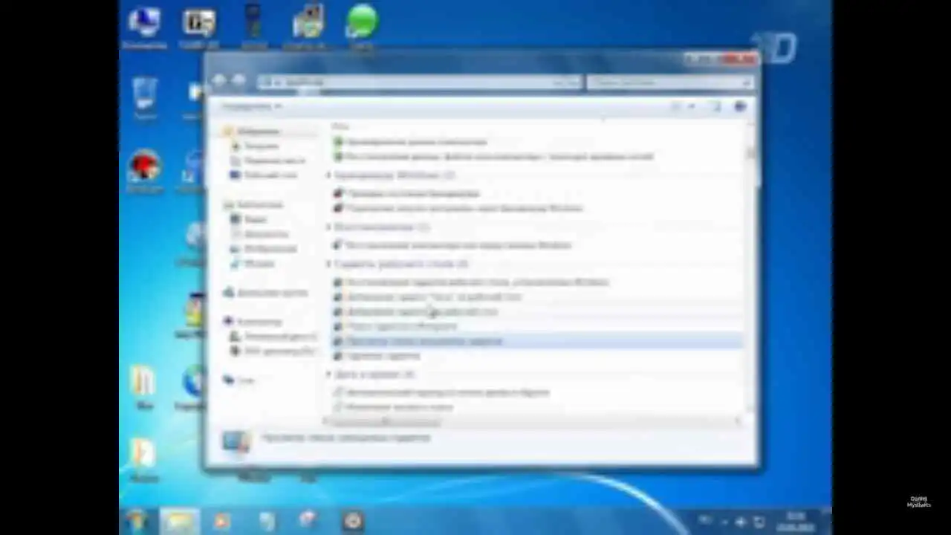Click the first green backup task icon

coord(339,141)
